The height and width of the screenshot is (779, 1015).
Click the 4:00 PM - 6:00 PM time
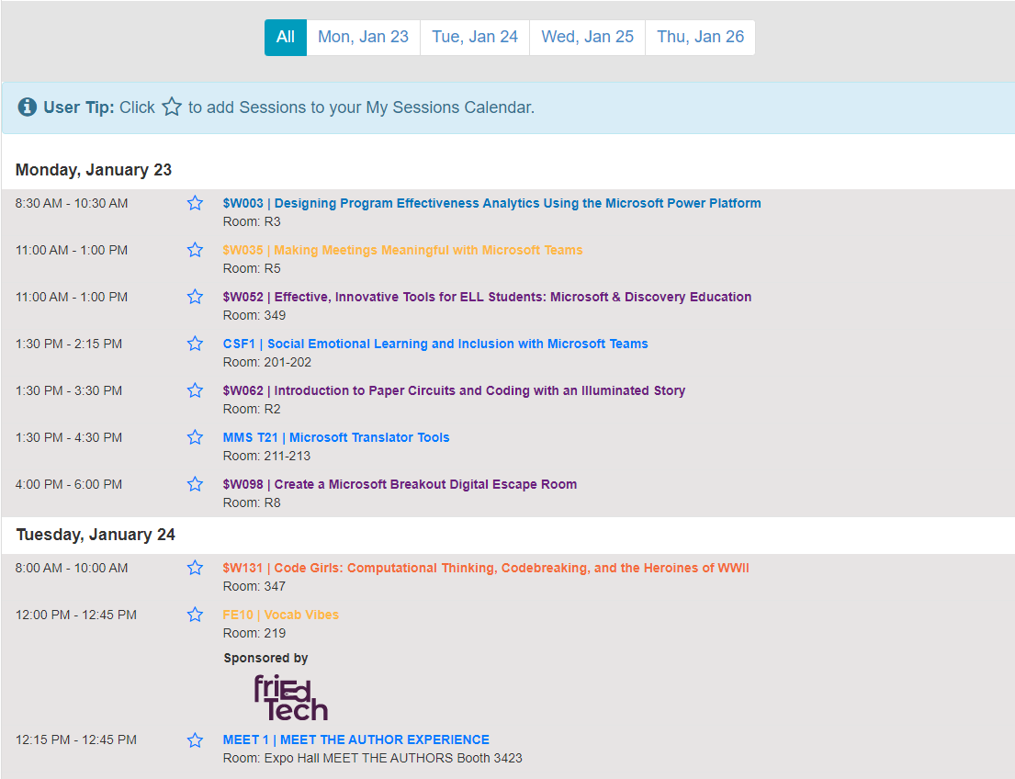tap(69, 484)
